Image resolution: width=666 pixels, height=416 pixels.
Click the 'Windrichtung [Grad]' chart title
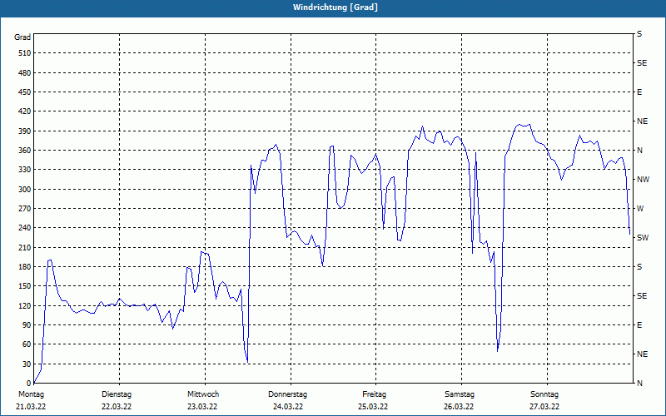335,7
